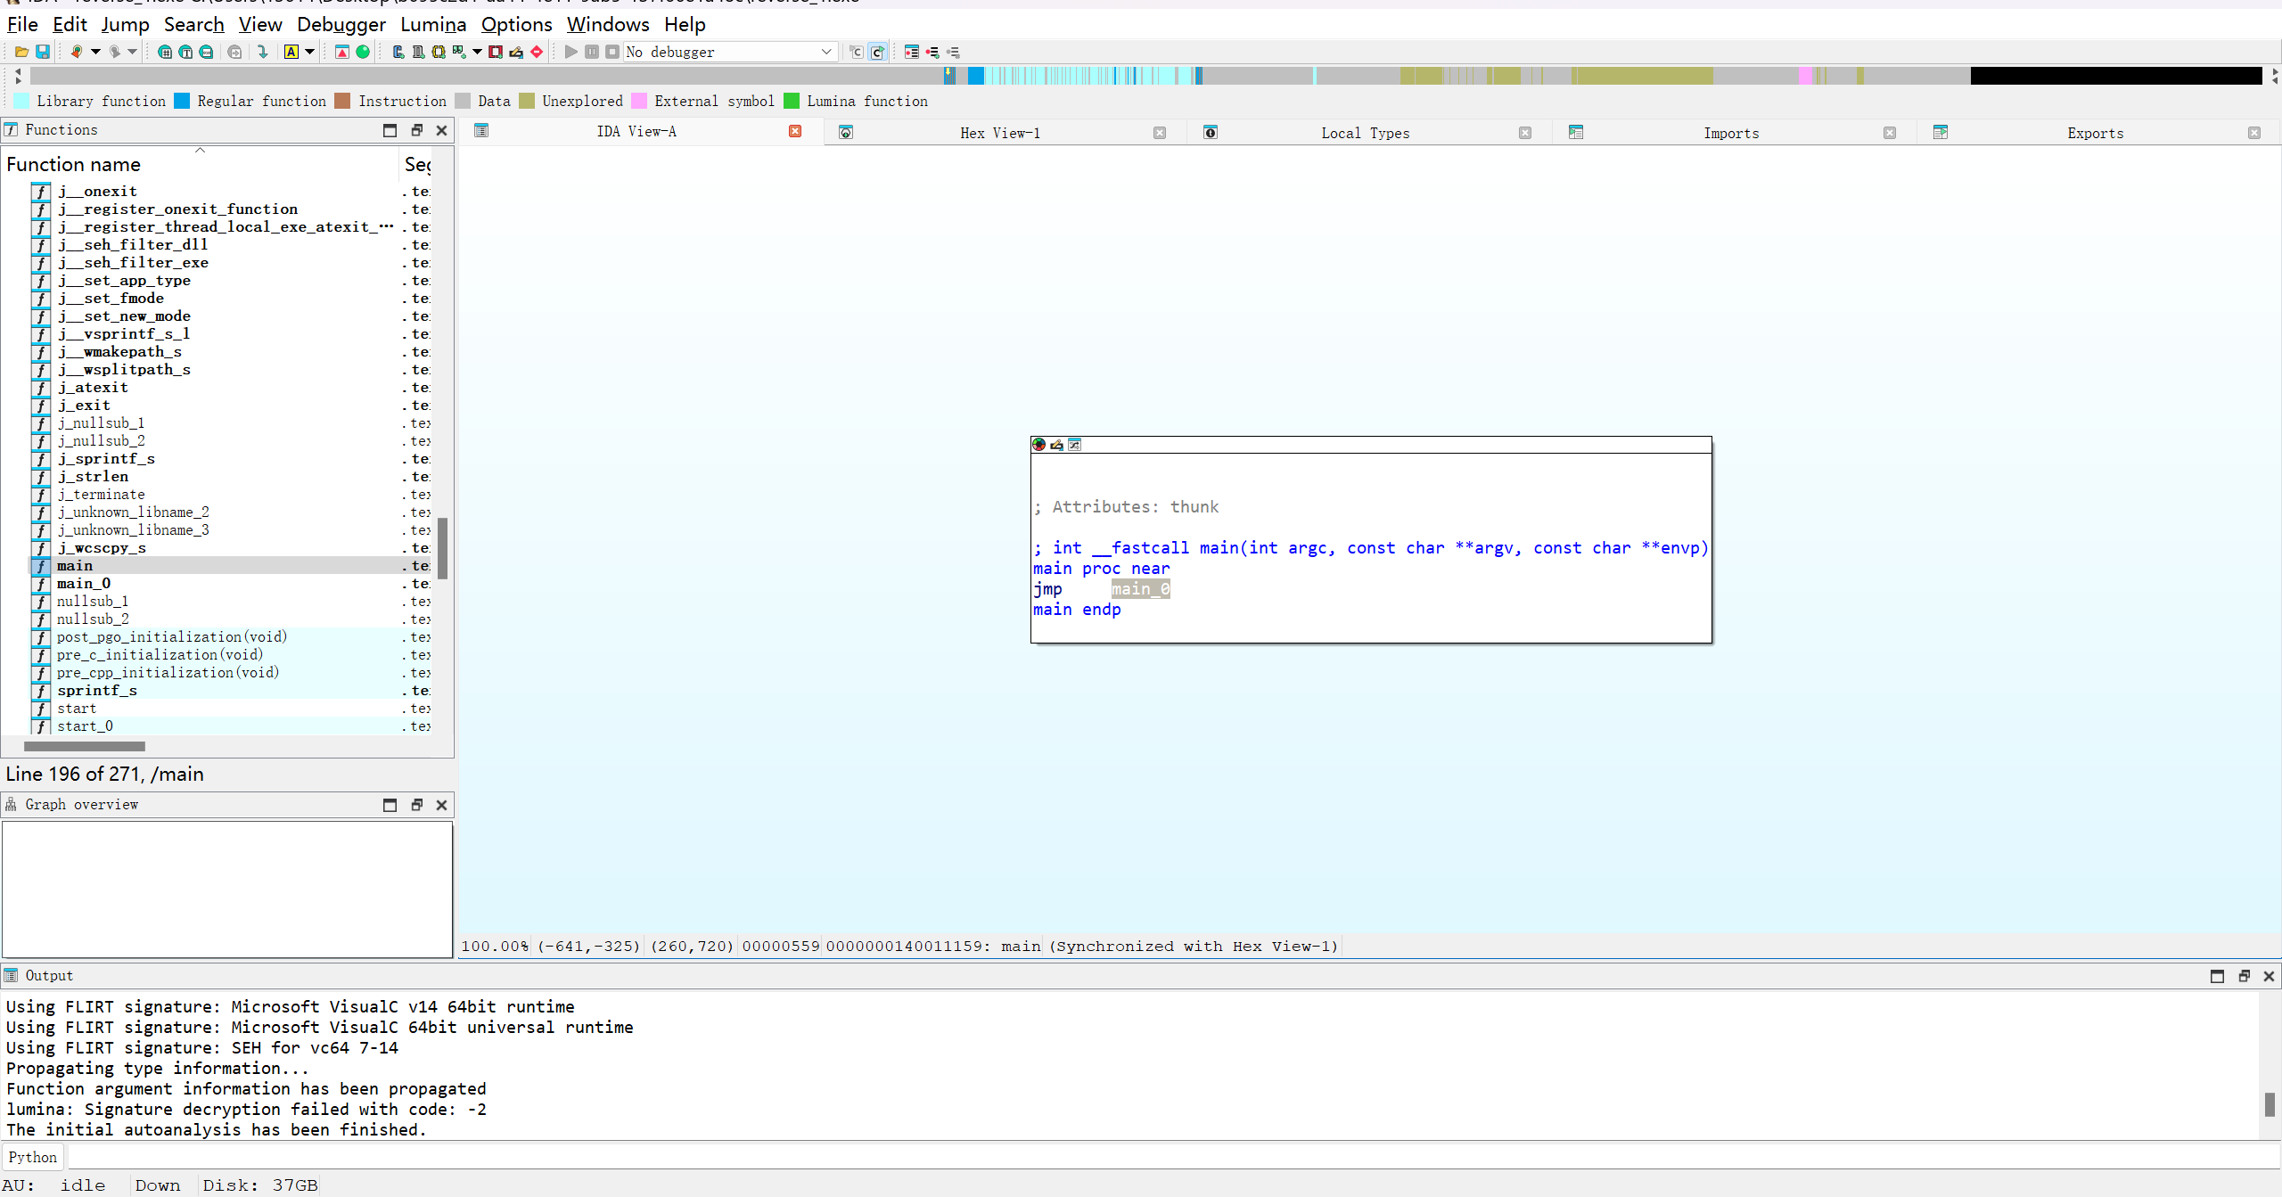Close the Graph overview panel

click(x=441, y=805)
